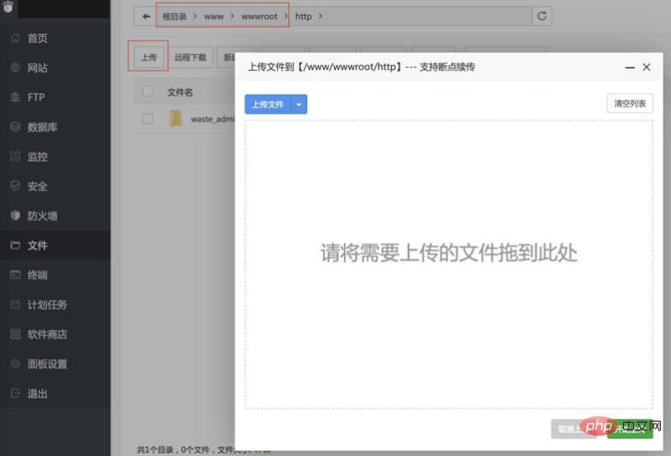This screenshot has width=671, height=456.
Task: Toggle select-all checkbox beside 文件名 header
Action: pyautogui.click(x=147, y=92)
